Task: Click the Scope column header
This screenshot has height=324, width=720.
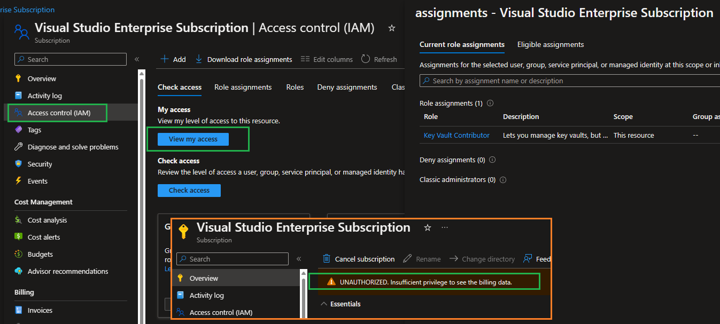Action: click(623, 116)
